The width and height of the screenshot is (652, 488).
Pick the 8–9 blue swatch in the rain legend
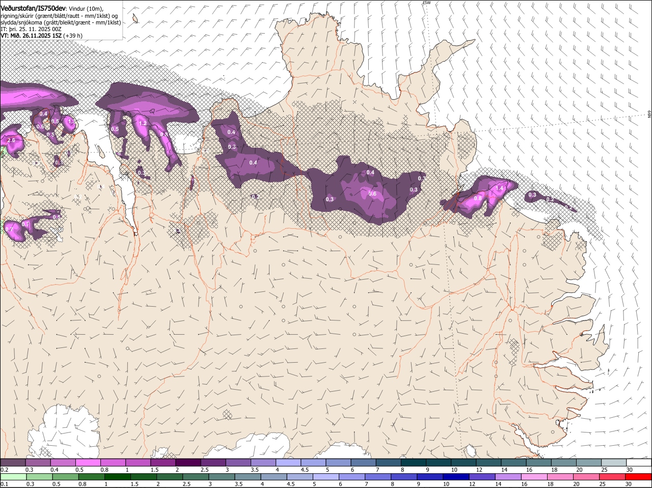click(404, 477)
